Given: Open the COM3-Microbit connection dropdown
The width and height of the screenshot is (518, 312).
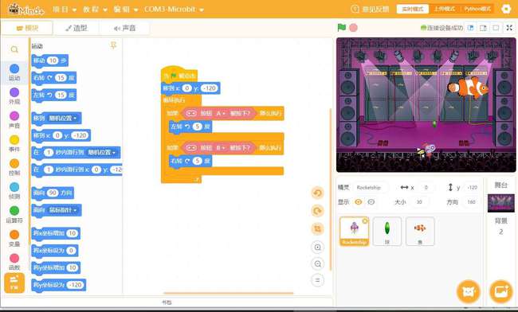Looking at the screenshot, I should [174, 10].
